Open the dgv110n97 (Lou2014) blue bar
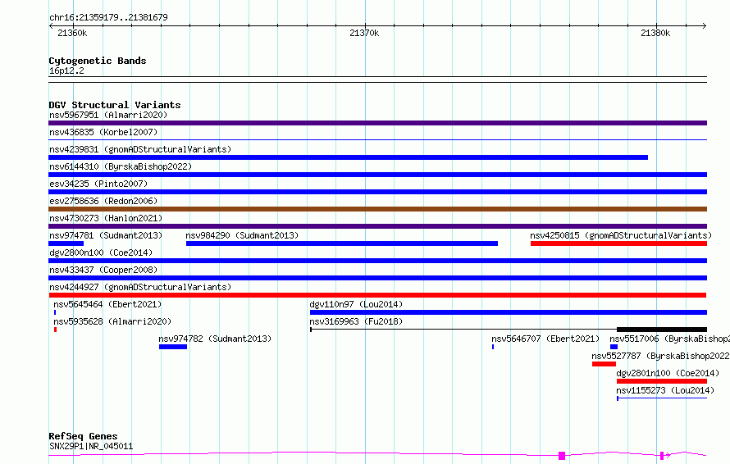This screenshot has width=730, height=464. tap(509, 312)
